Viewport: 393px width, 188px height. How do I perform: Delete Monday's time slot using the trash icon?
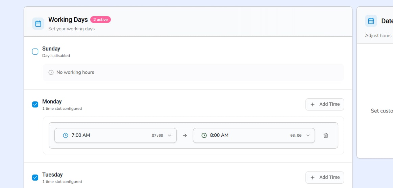click(326, 135)
